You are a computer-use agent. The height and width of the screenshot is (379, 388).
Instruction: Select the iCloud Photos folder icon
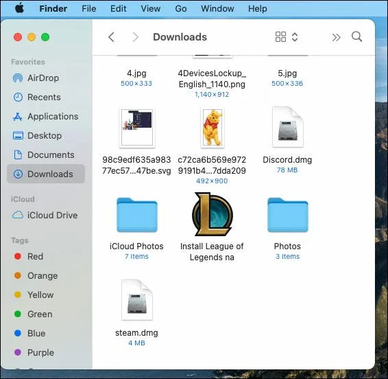[137, 215]
